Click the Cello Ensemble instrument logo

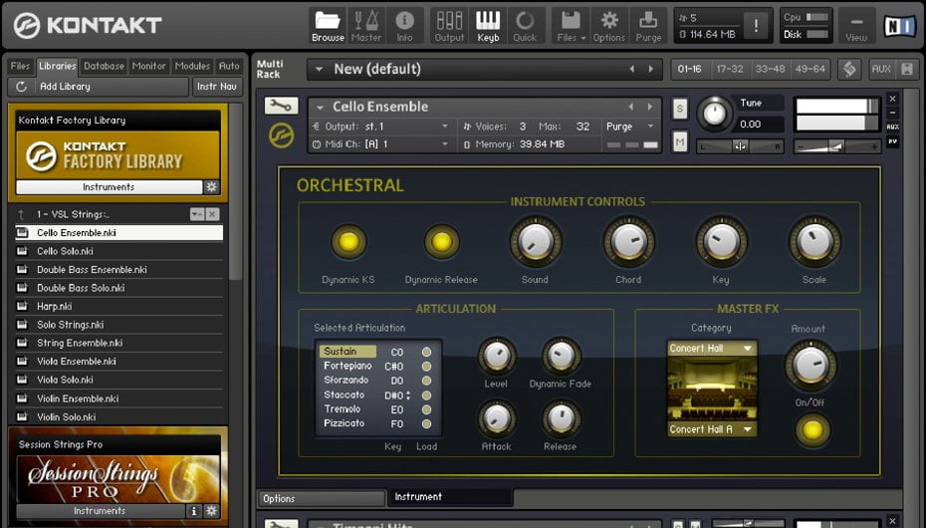pos(281,135)
